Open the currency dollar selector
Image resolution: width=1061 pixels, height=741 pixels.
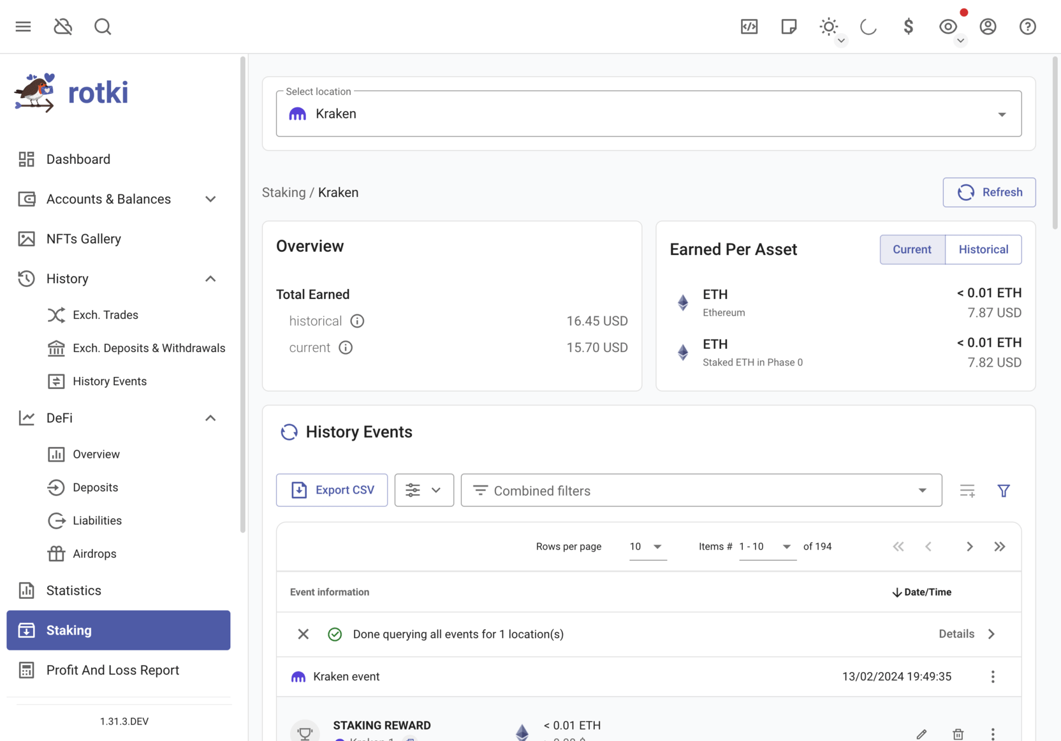click(909, 26)
